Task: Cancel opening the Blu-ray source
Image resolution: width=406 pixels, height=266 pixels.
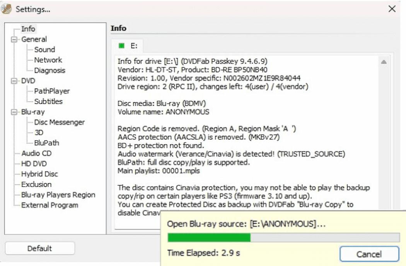Action: click(x=369, y=254)
